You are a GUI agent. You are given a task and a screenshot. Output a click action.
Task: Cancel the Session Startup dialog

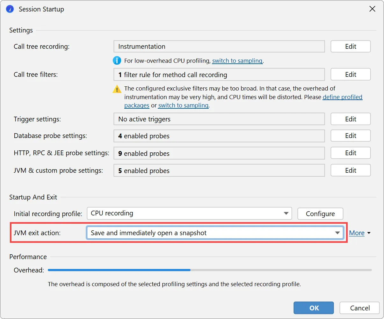[360, 308]
